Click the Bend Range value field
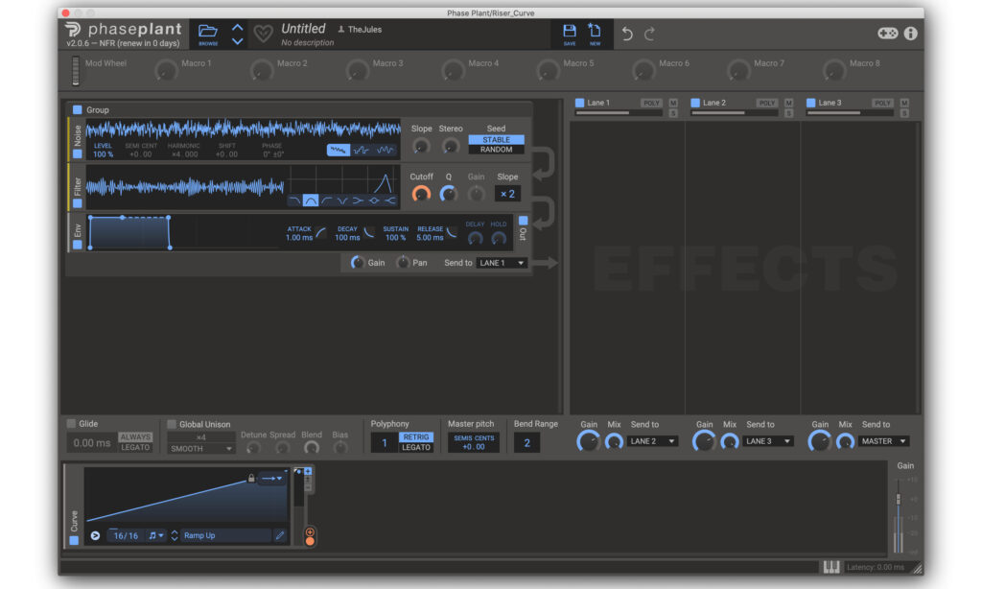Screen dimensions: 982x589 [x=526, y=443]
